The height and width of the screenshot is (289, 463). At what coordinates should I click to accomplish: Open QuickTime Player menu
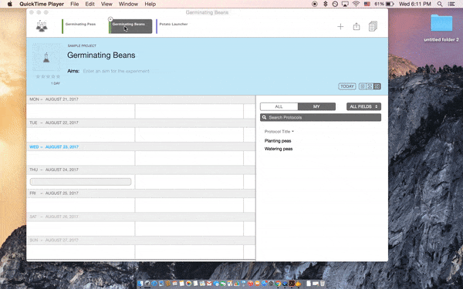[x=42, y=4]
